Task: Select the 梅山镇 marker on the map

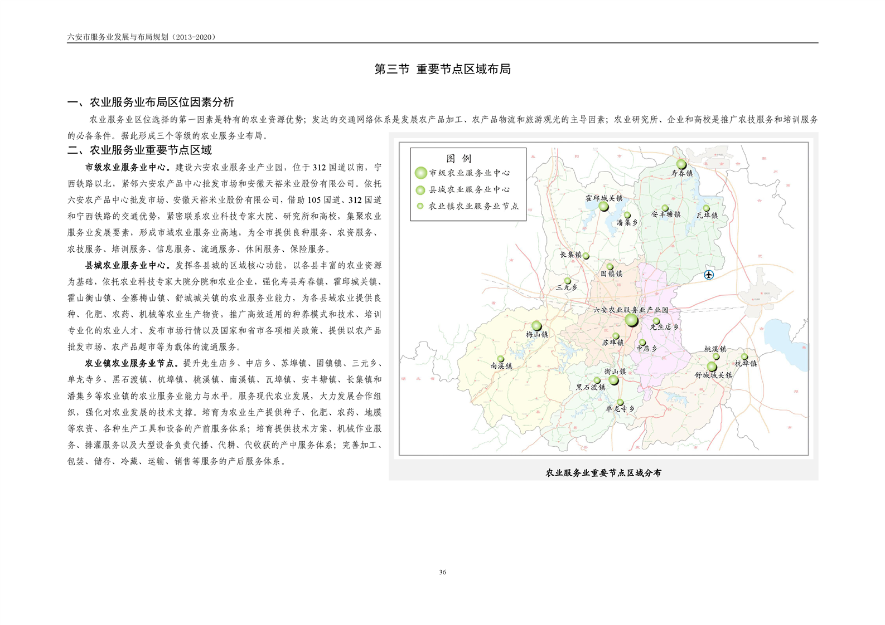Action: pyautogui.click(x=536, y=326)
